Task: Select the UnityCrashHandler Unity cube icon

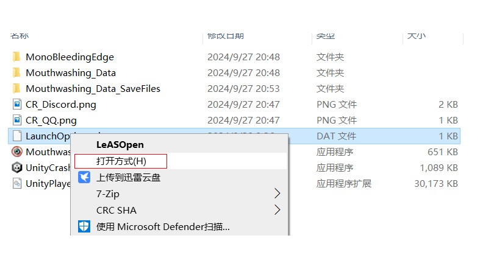Action: [17, 167]
